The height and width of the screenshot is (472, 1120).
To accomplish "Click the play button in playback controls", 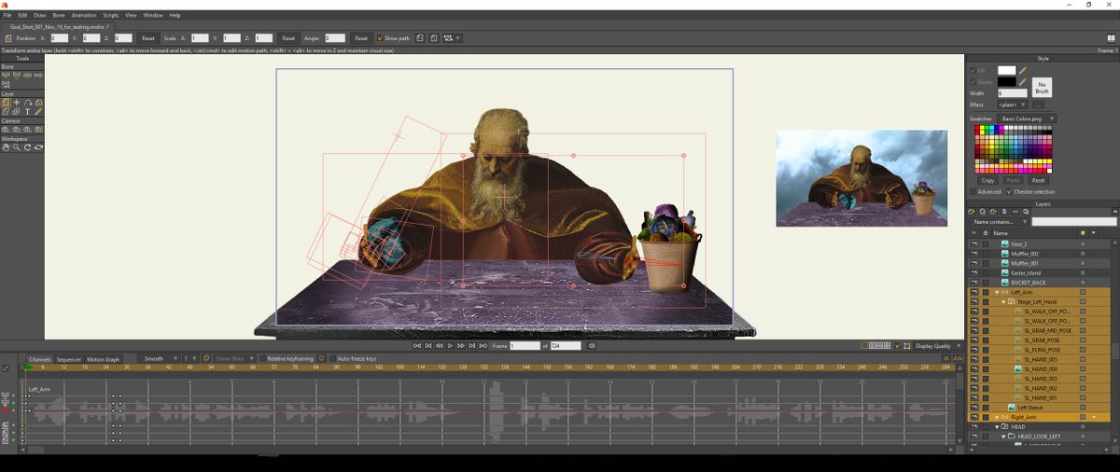I will pos(450,345).
